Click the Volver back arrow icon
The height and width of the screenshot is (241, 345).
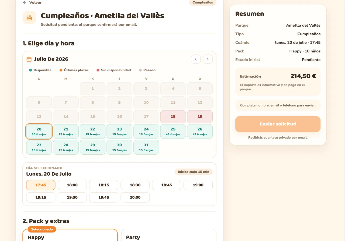click(x=25, y=2)
